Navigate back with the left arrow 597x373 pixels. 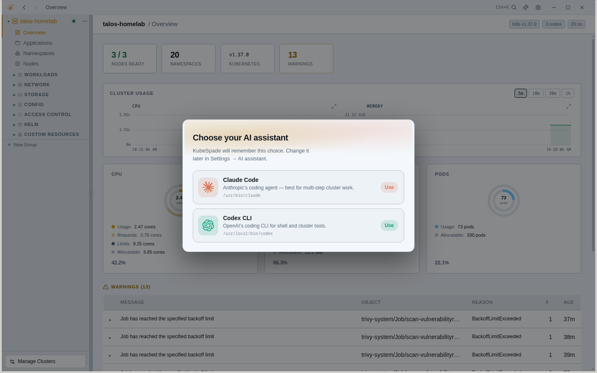pyautogui.click(x=24, y=7)
